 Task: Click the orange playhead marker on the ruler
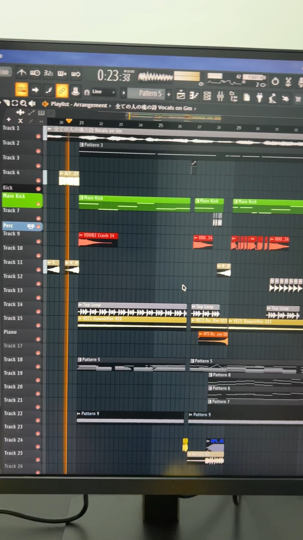coord(69,121)
